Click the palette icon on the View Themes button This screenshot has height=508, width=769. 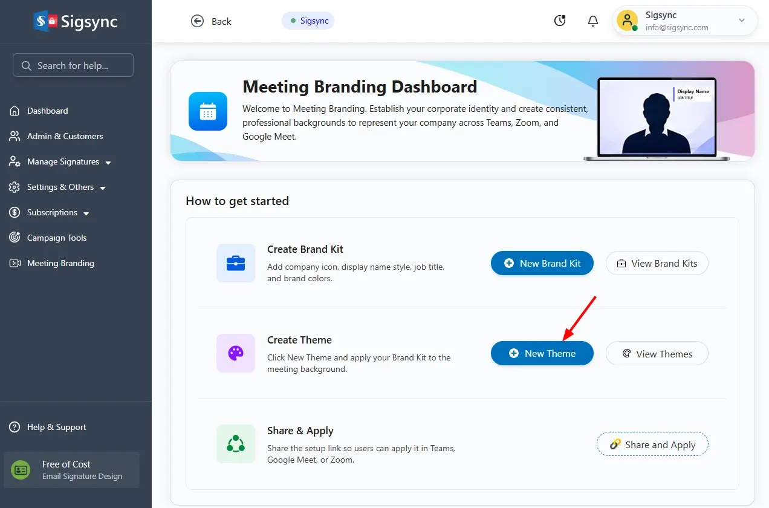627,353
